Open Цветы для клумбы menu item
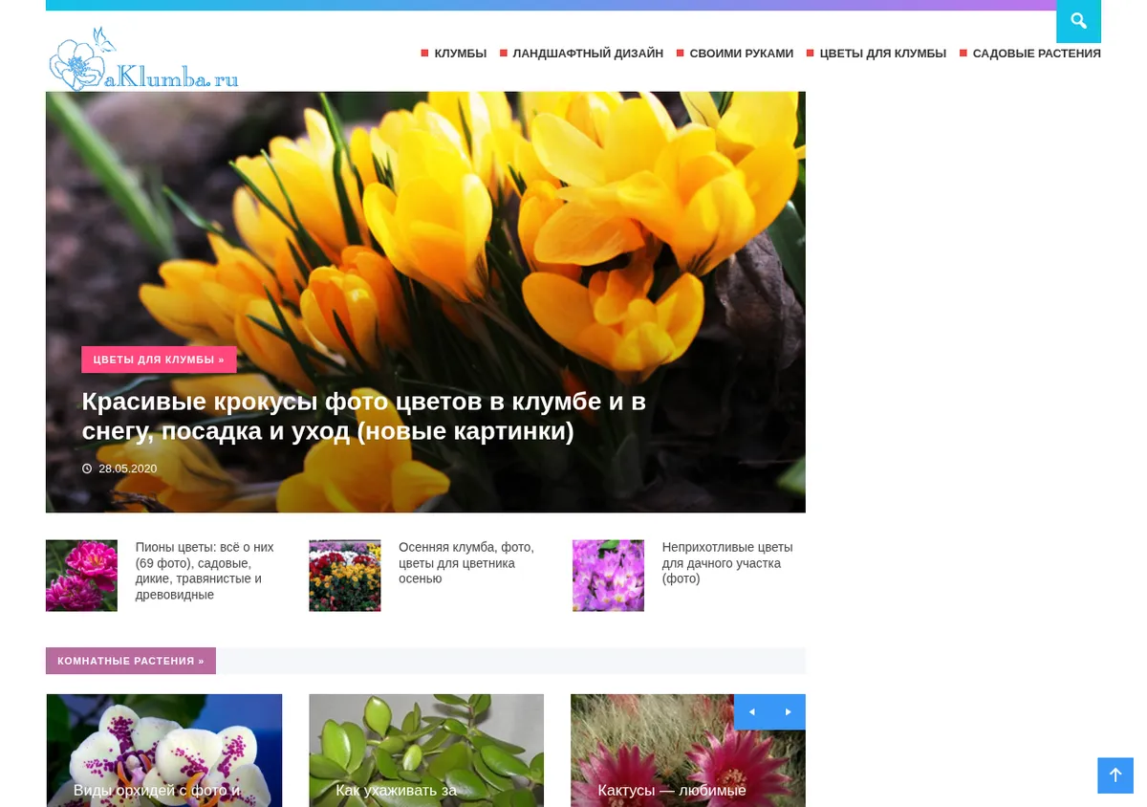This screenshot has width=1147, height=807. [882, 54]
